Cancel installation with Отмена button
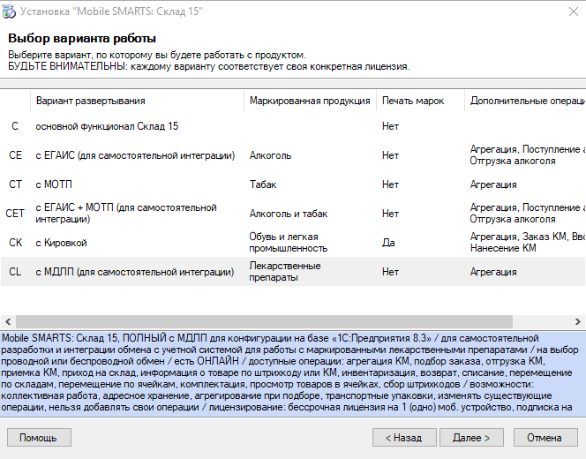This screenshot has width=586, height=459. pyautogui.click(x=545, y=437)
